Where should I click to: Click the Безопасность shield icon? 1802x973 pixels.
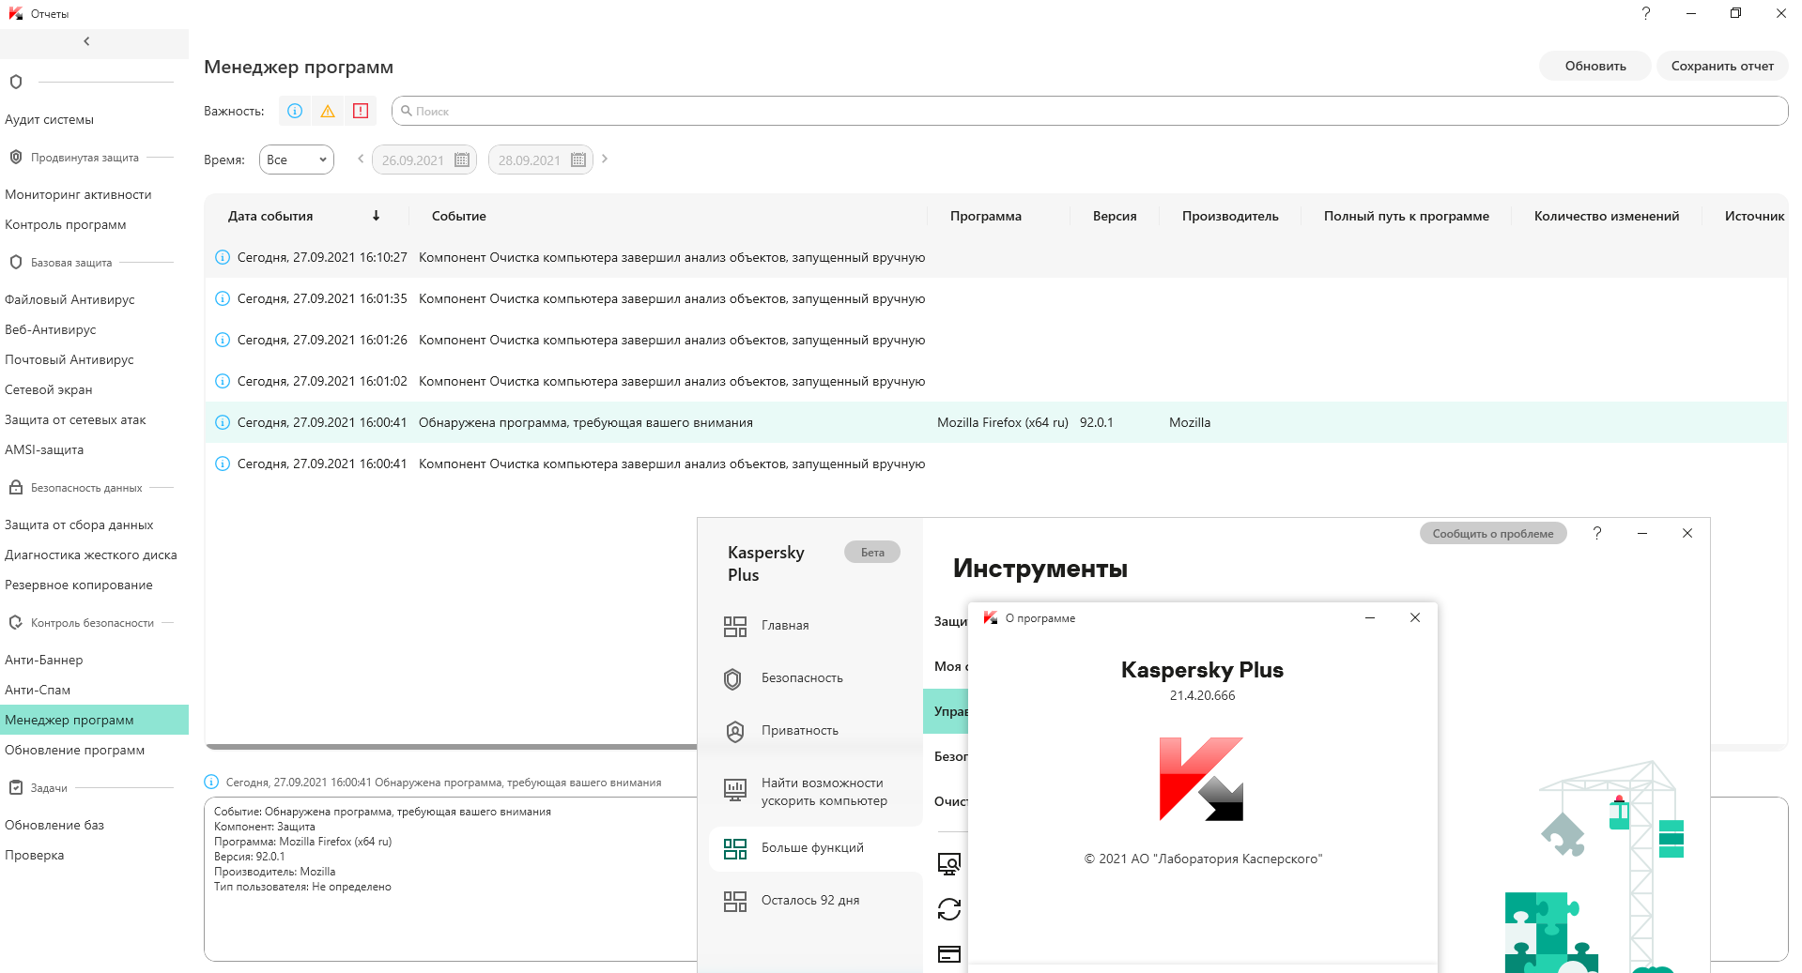click(733, 679)
